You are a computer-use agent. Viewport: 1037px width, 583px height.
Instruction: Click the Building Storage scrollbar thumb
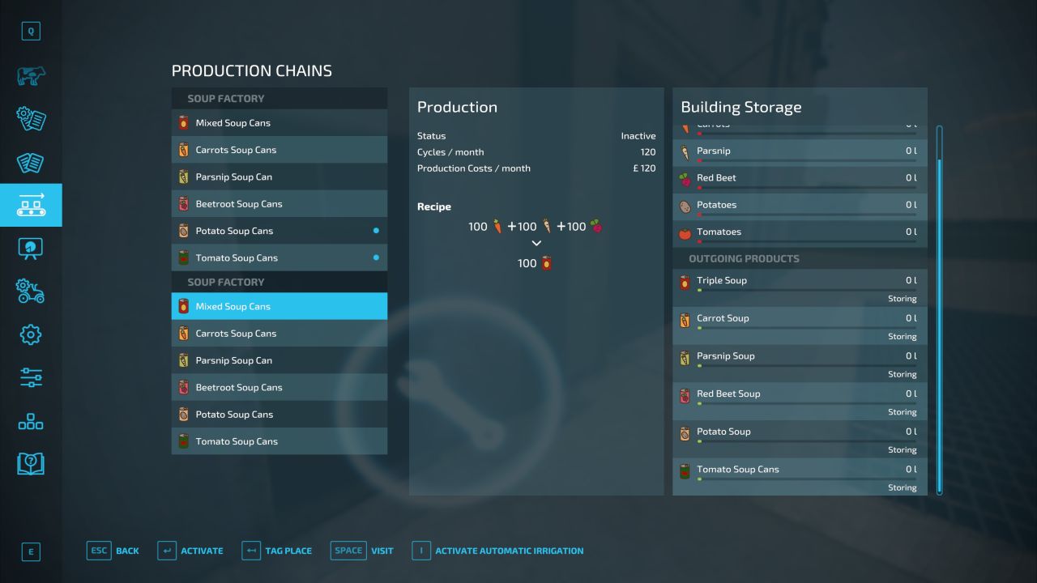[x=940, y=326]
